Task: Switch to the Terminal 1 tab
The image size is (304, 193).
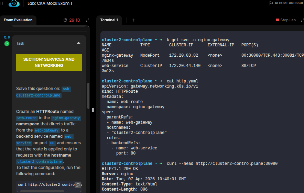Action: (109, 20)
